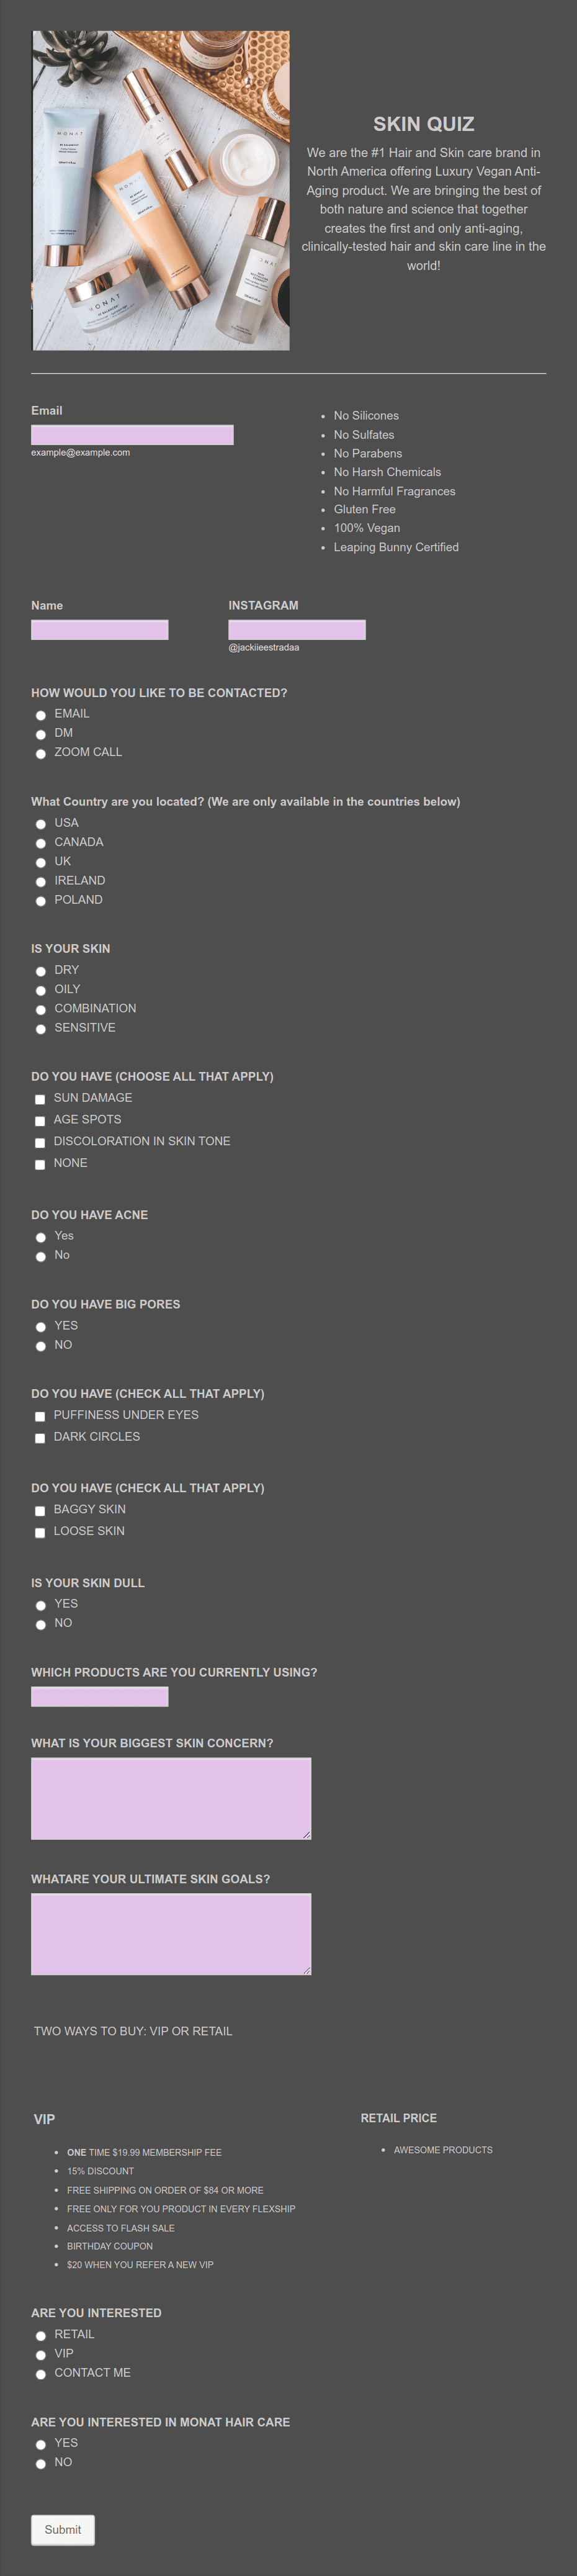Click the Name text field

point(100,630)
